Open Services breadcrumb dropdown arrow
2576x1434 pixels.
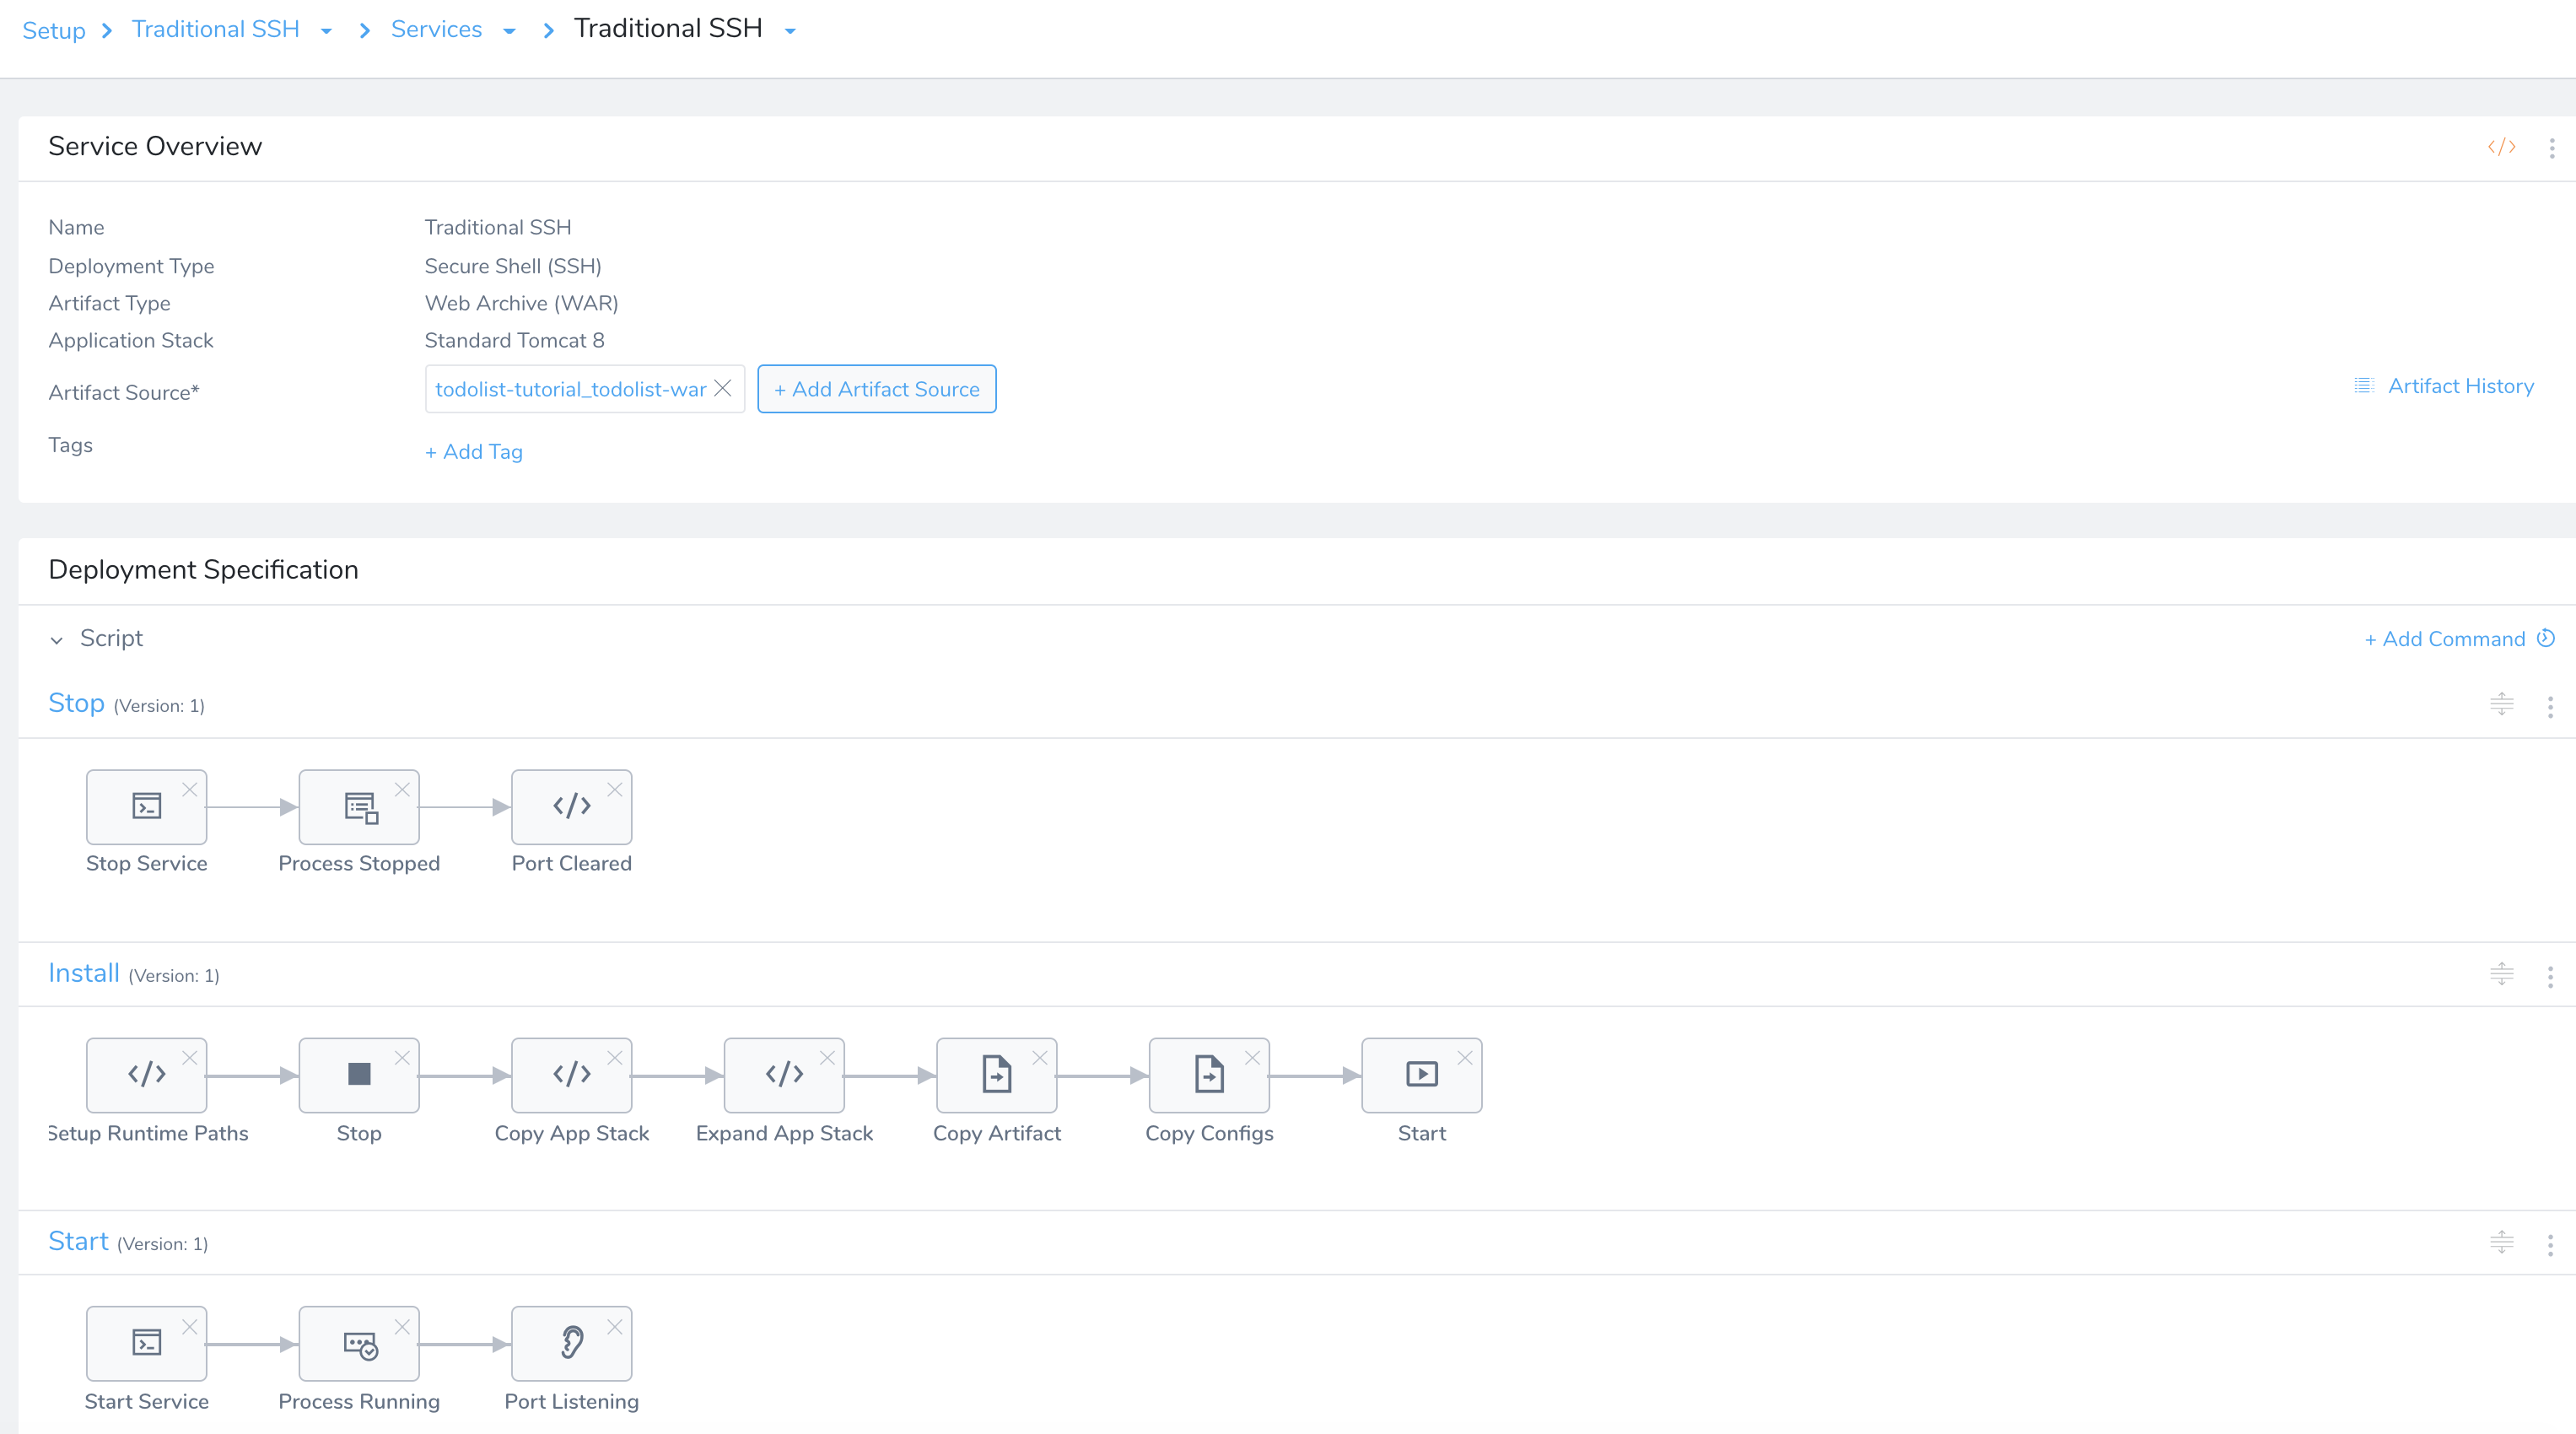click(x=509, y=31)
